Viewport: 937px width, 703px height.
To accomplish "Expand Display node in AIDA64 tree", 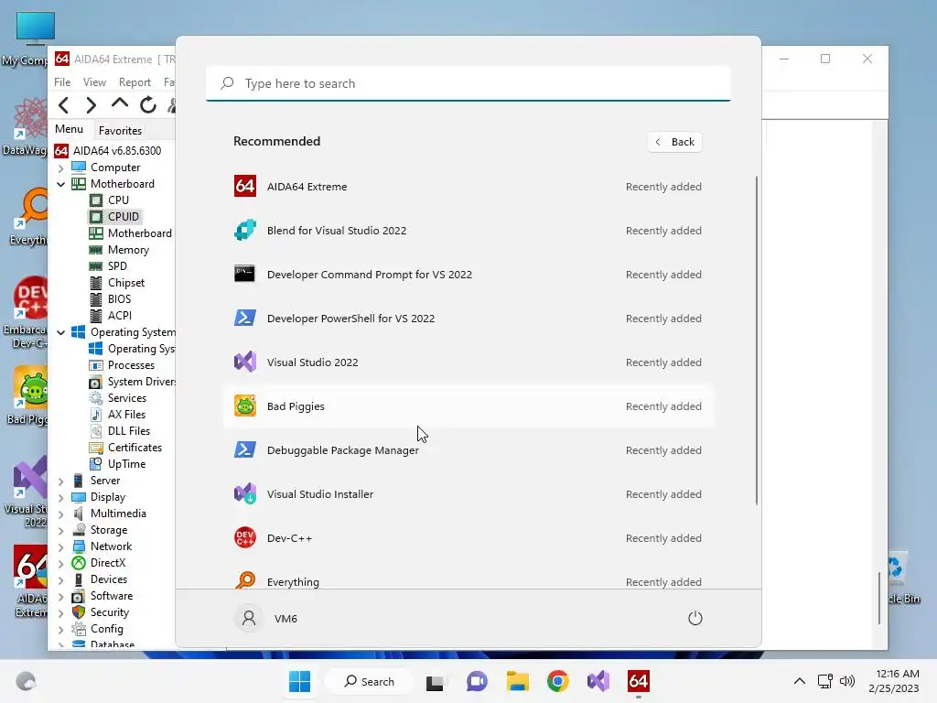I will coord(61,497).
